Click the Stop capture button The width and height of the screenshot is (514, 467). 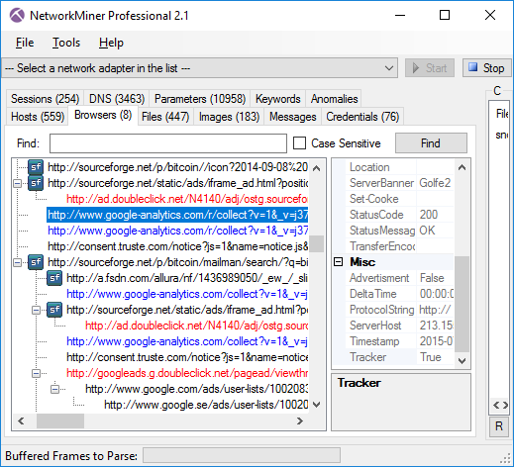click(487, 68)
